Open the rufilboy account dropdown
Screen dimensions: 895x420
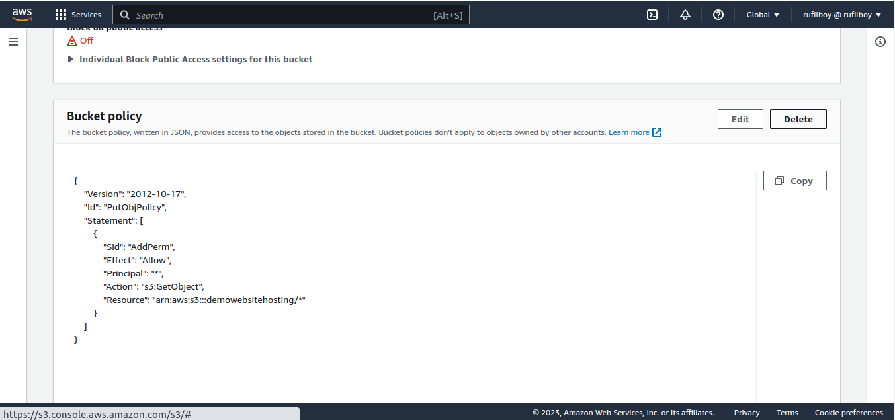click(x=842, y=15)
